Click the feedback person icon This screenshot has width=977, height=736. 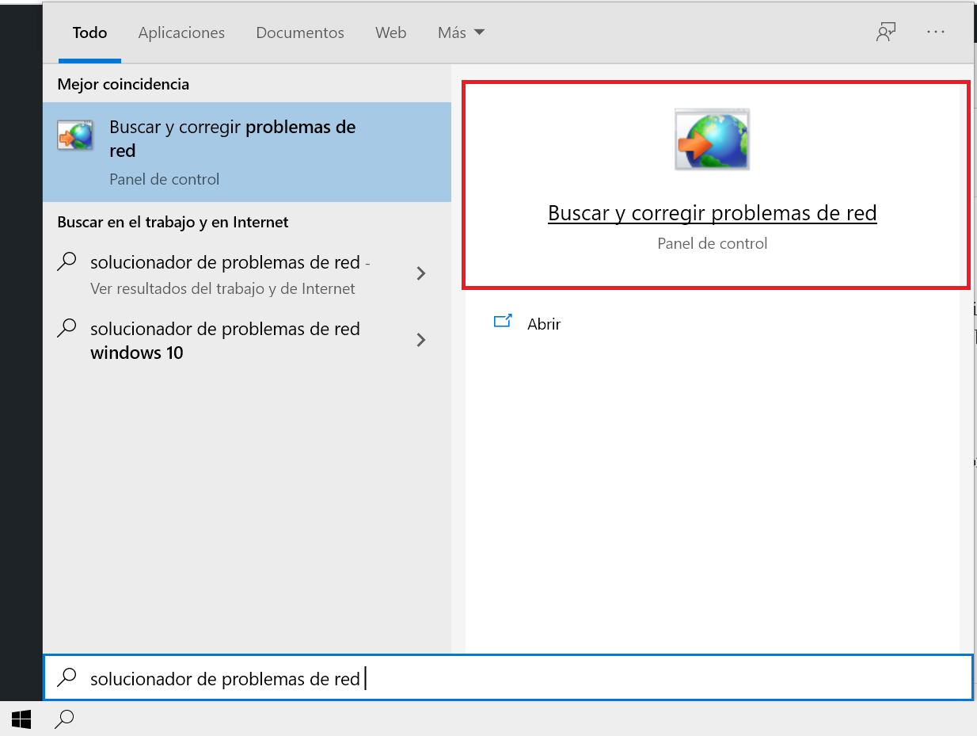(x=885, y=32)
